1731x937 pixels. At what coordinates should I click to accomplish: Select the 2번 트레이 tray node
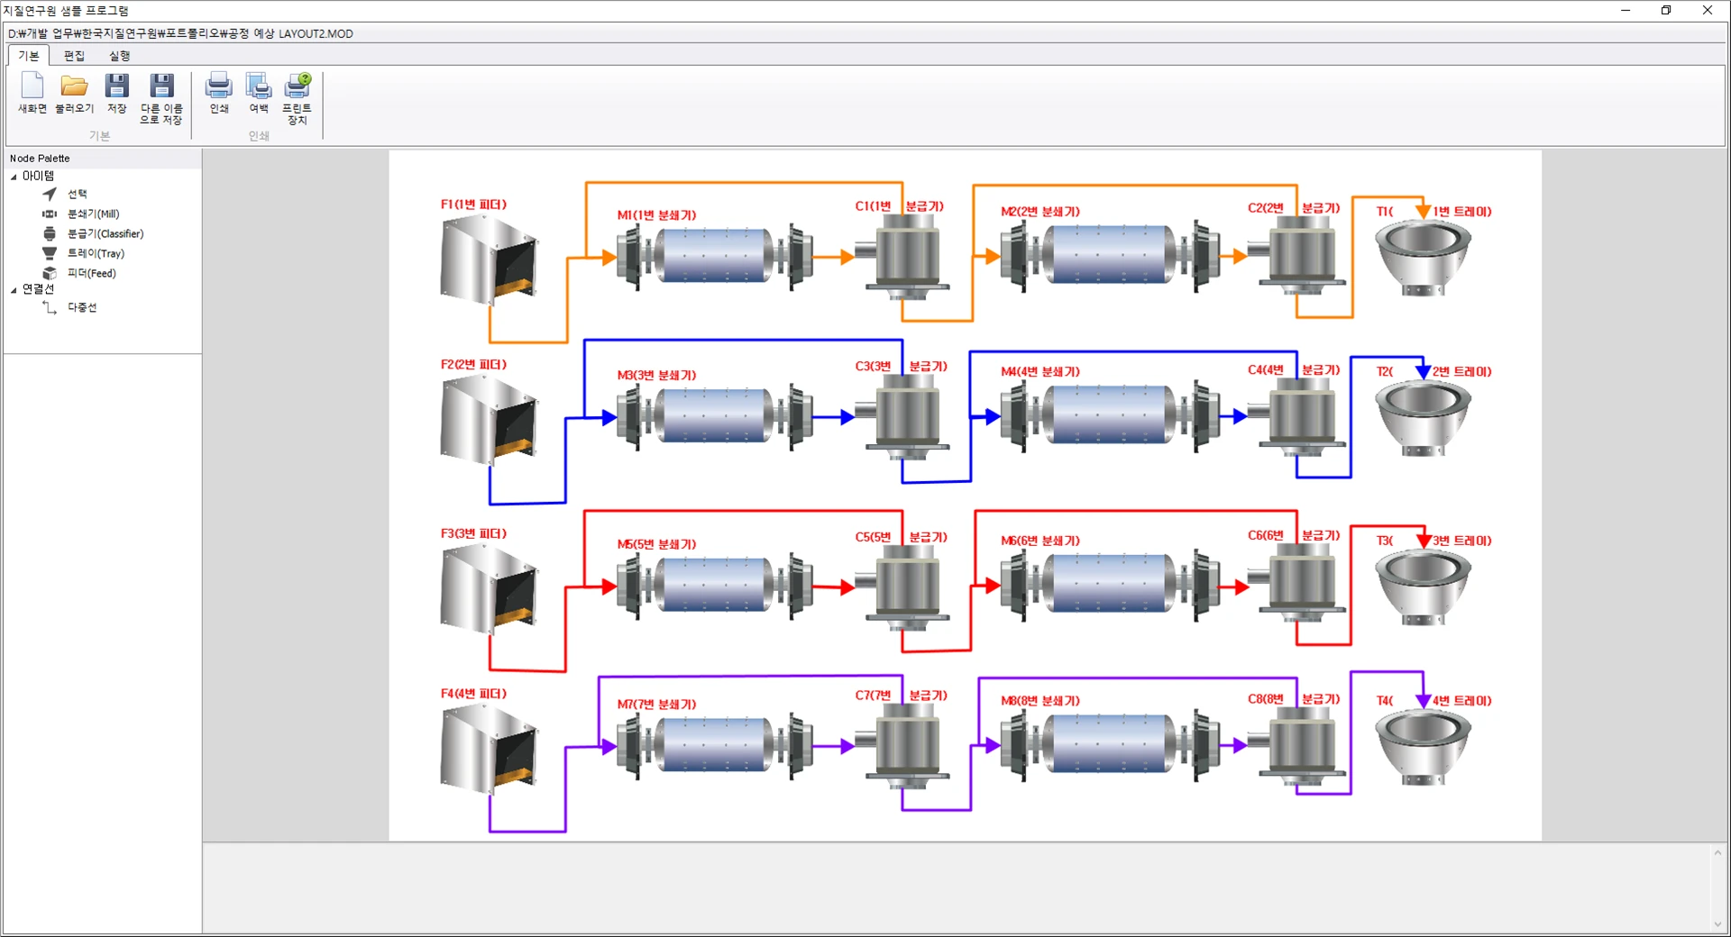point(1424,418)
